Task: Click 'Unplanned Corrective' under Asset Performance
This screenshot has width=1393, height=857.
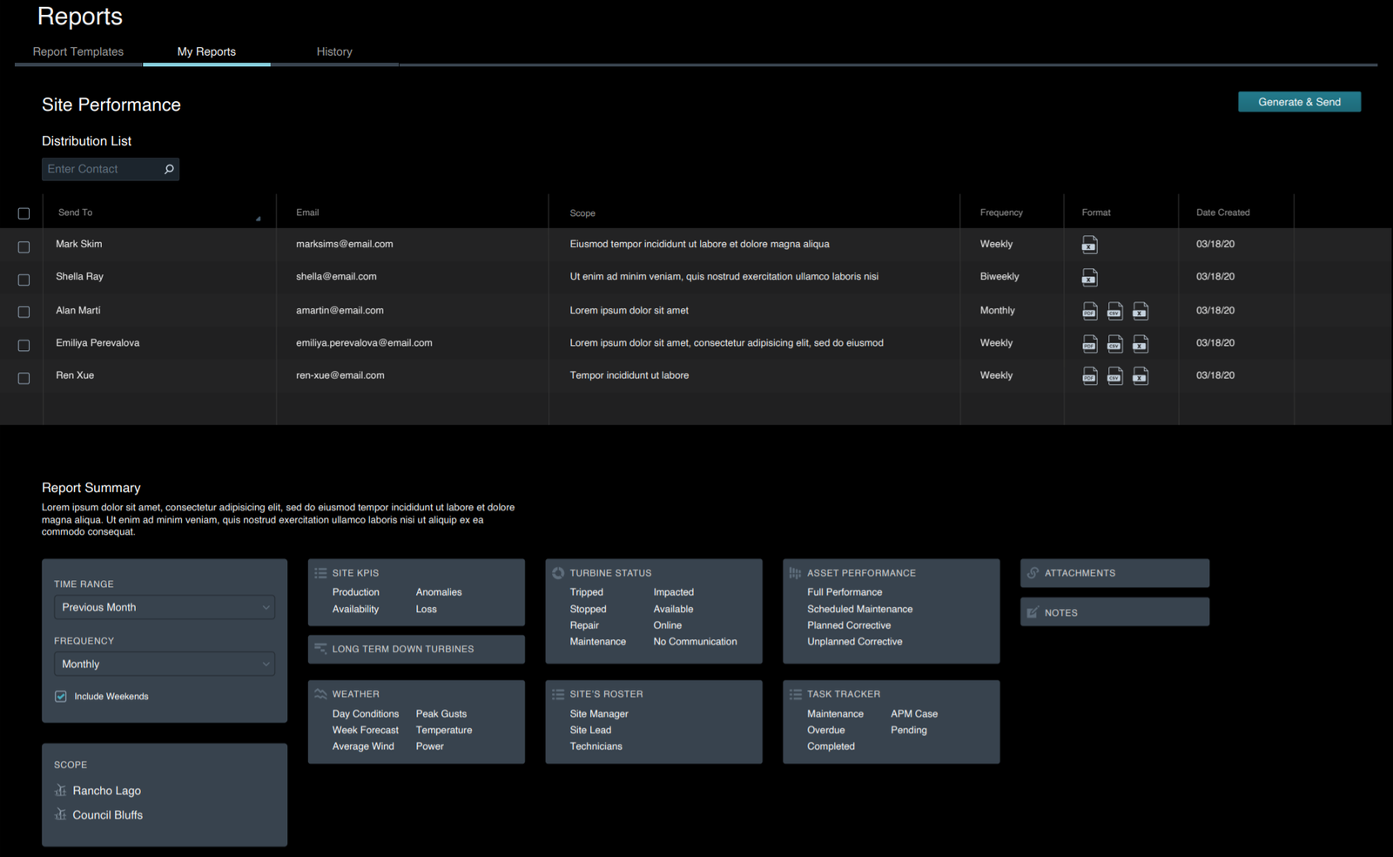Action: [x=854, y=642]
